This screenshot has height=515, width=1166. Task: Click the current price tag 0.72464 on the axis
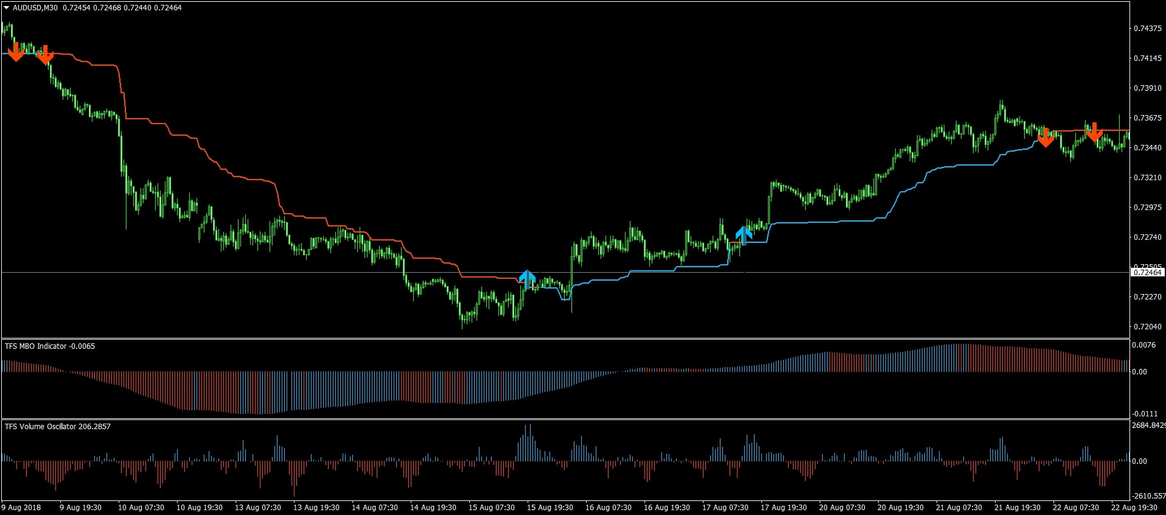point(1147,273)
